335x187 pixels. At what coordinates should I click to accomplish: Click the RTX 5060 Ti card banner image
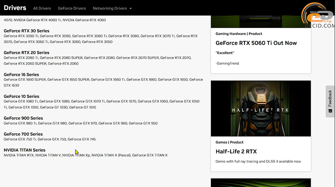click(261, 21)
